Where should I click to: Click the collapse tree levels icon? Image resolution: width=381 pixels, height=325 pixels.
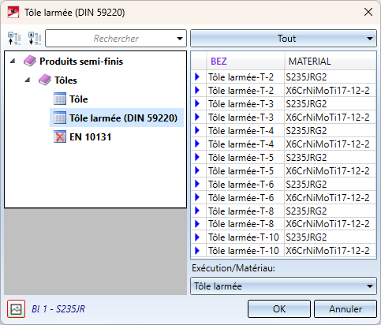(x=14, y=39)
